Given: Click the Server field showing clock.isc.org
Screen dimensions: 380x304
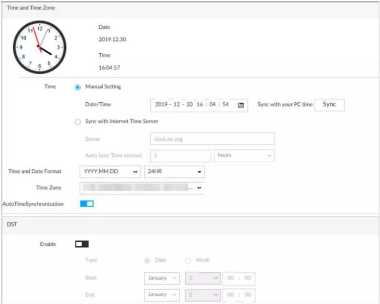Looking at the screenshot, I should pyautogui.click(x=212, y=139).
